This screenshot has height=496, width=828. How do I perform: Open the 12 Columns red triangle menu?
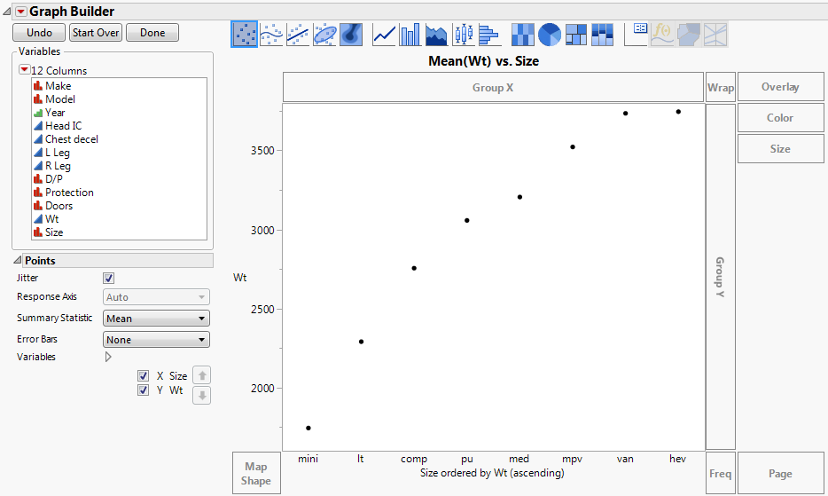24,70
